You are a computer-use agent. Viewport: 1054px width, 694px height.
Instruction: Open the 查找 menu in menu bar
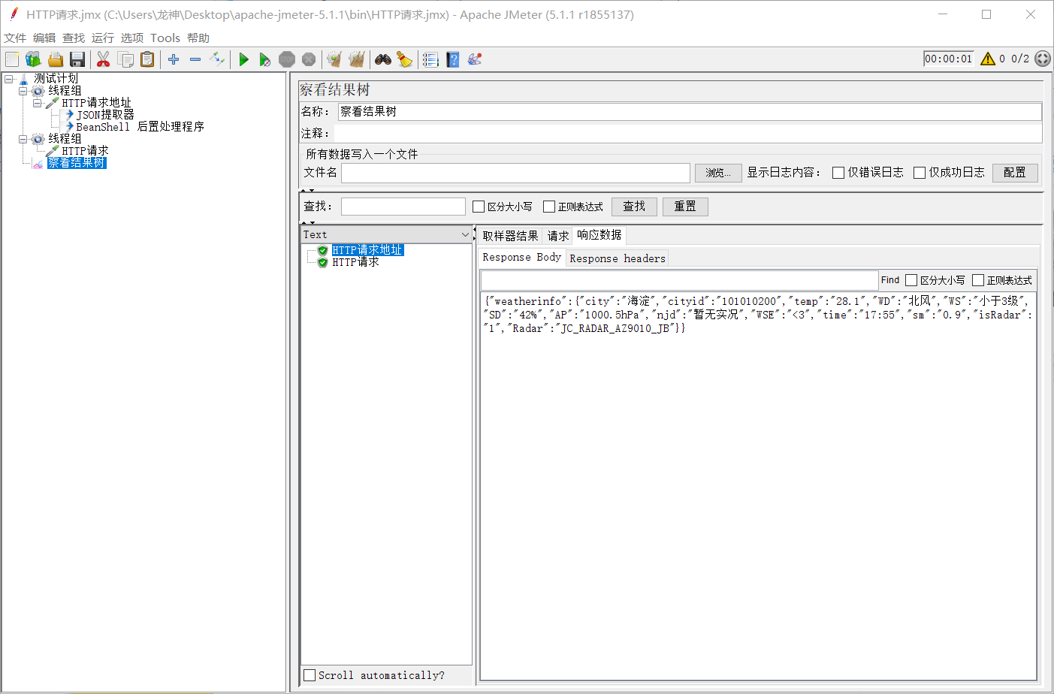click(x=74, y=38)
